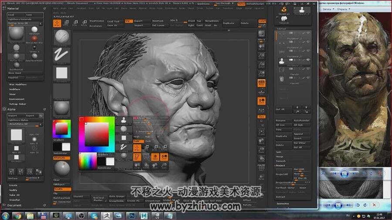The image size is (392, 220).
Task: Select the large MatCap Gray material sphere
Action: (16, 33)
